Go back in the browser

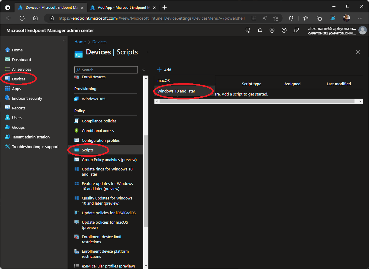tap(9, 18)
